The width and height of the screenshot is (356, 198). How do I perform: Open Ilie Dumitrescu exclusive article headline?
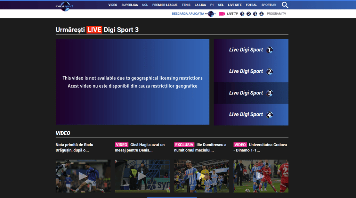pyautogui.click(x=200, y=147)
